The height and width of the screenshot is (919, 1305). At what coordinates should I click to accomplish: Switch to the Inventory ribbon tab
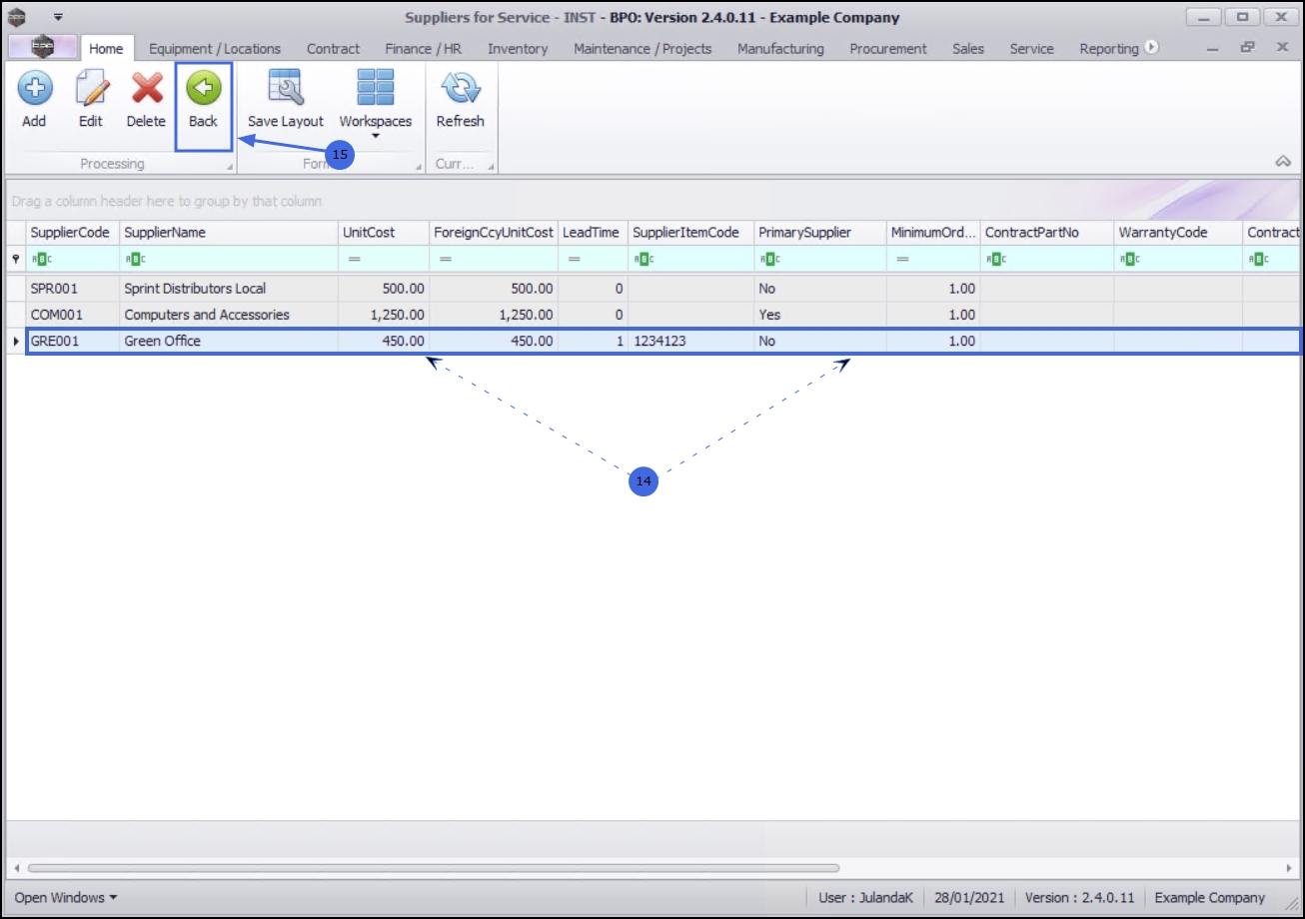pyautogui.click(x=518, y=48)
